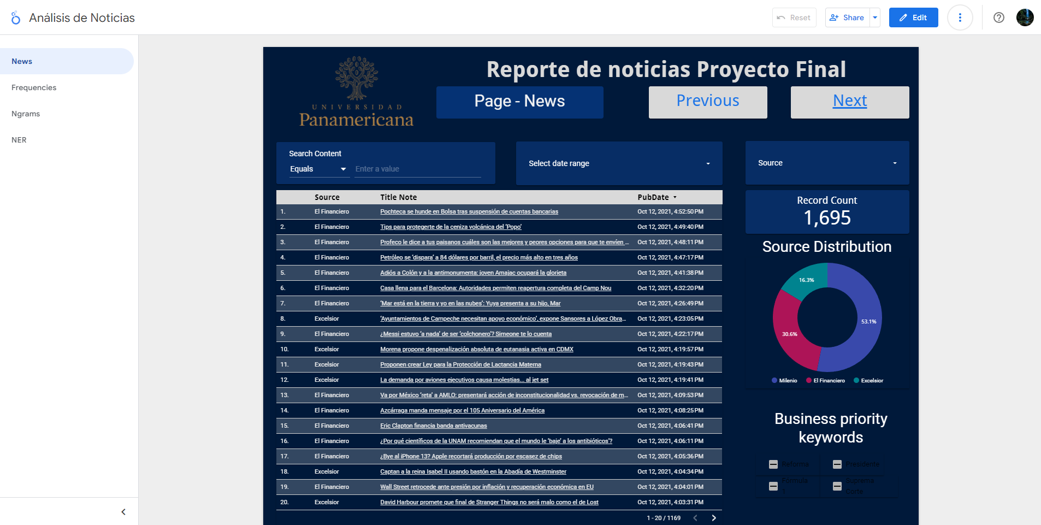Open article 'Captan a la reina Isabel II'

473,471
